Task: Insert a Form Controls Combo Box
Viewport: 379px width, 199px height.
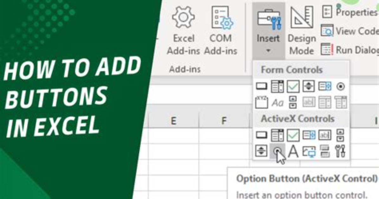Action: click(277, 86)
